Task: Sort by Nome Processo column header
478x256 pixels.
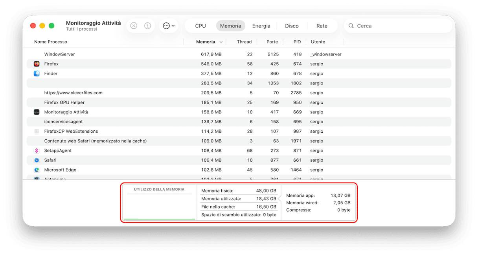Action: (x=51, y=42)
